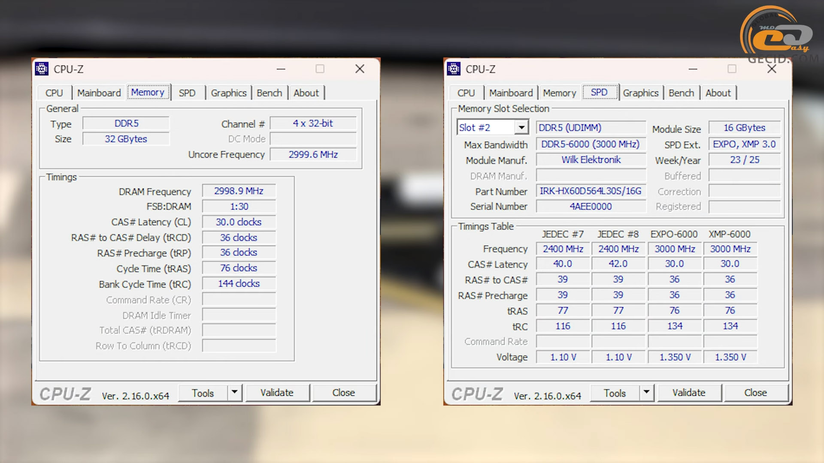Expand Tools dropdown arrow in left window
The height and width of the screenshot is (463, 824).
(234, 392)
